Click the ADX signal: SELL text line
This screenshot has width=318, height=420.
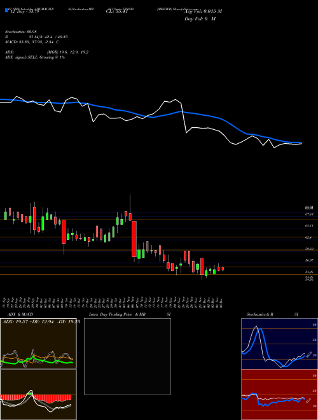click(35, 57)
